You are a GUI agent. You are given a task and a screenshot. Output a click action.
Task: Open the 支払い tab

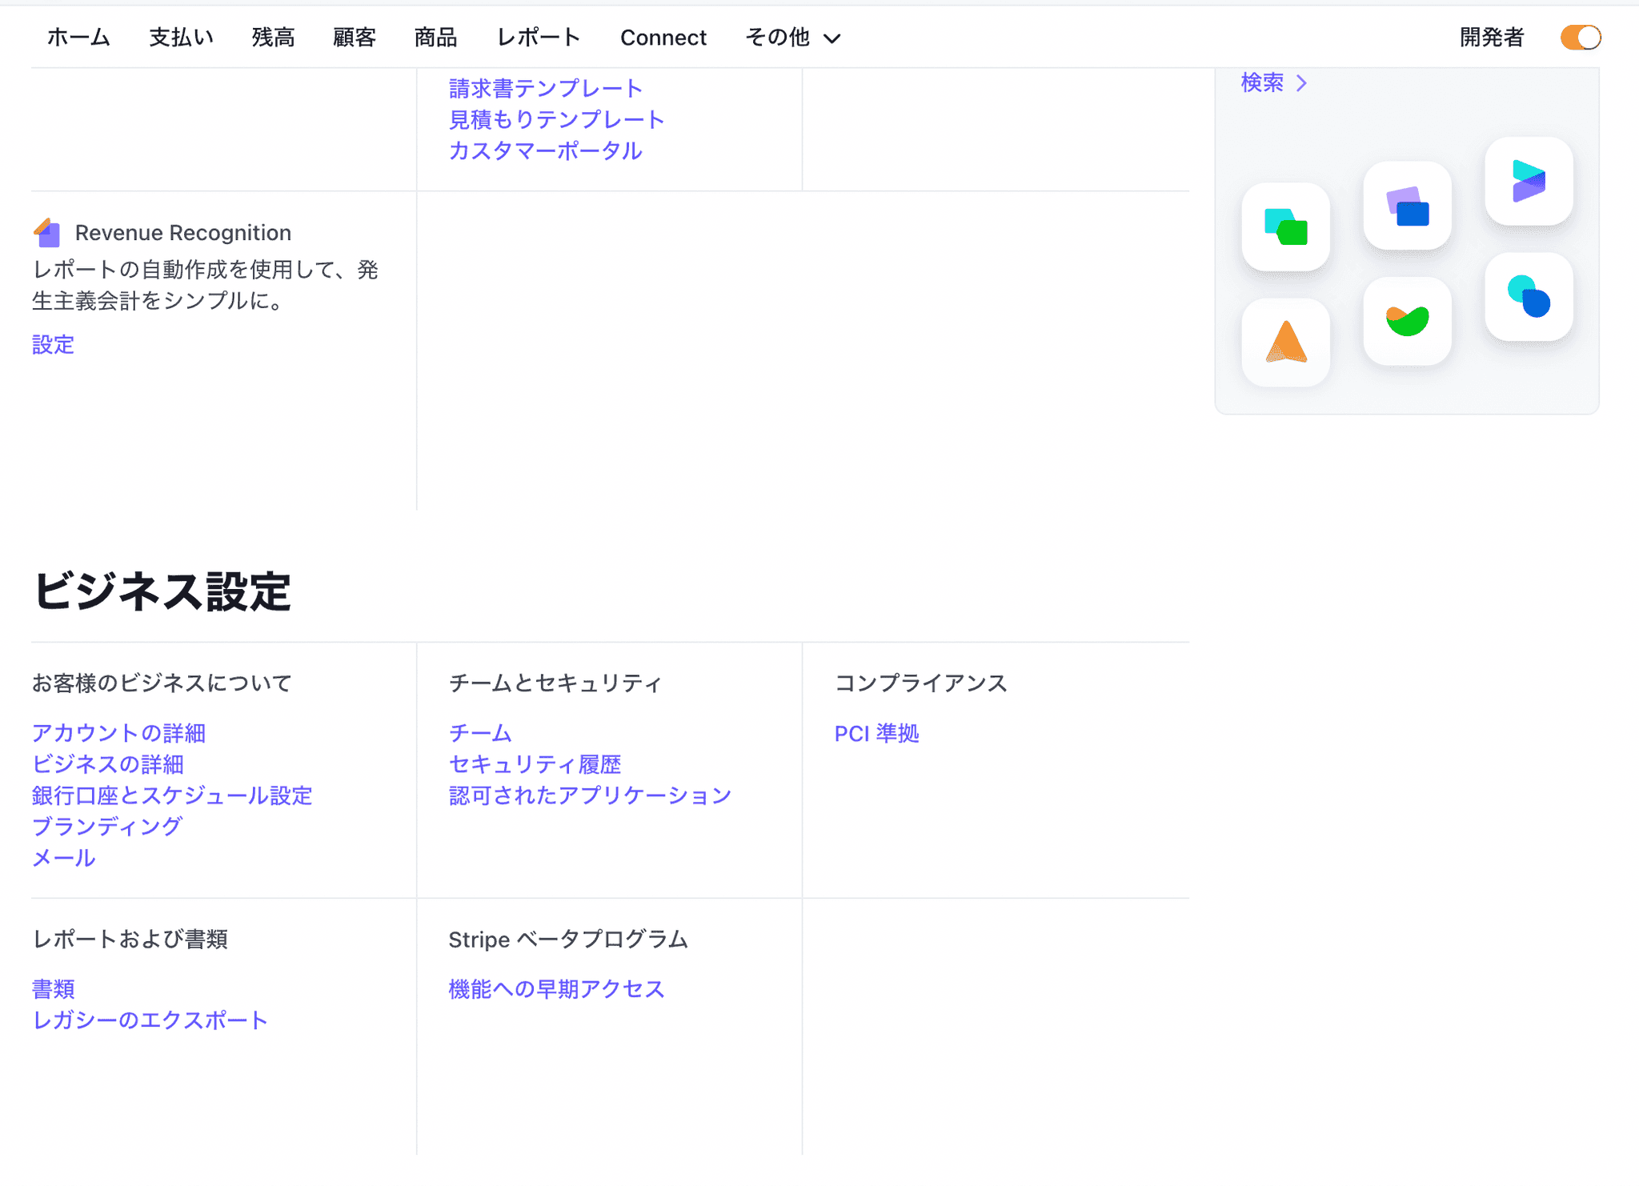[x=181, y=38]
